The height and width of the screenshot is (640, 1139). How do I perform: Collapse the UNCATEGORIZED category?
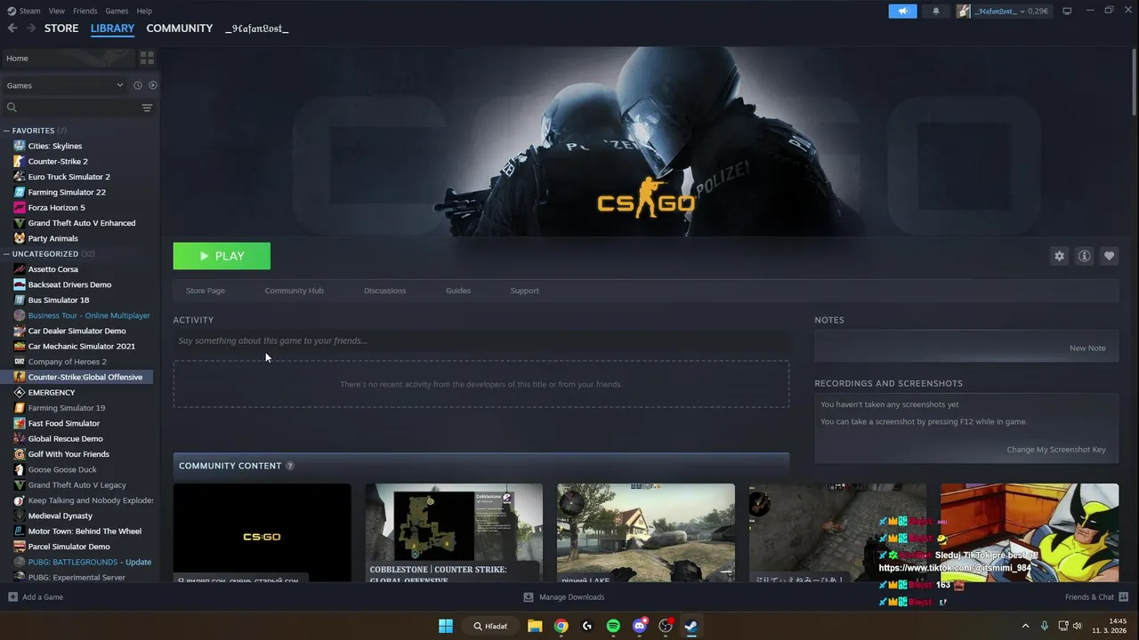(6, 253)
